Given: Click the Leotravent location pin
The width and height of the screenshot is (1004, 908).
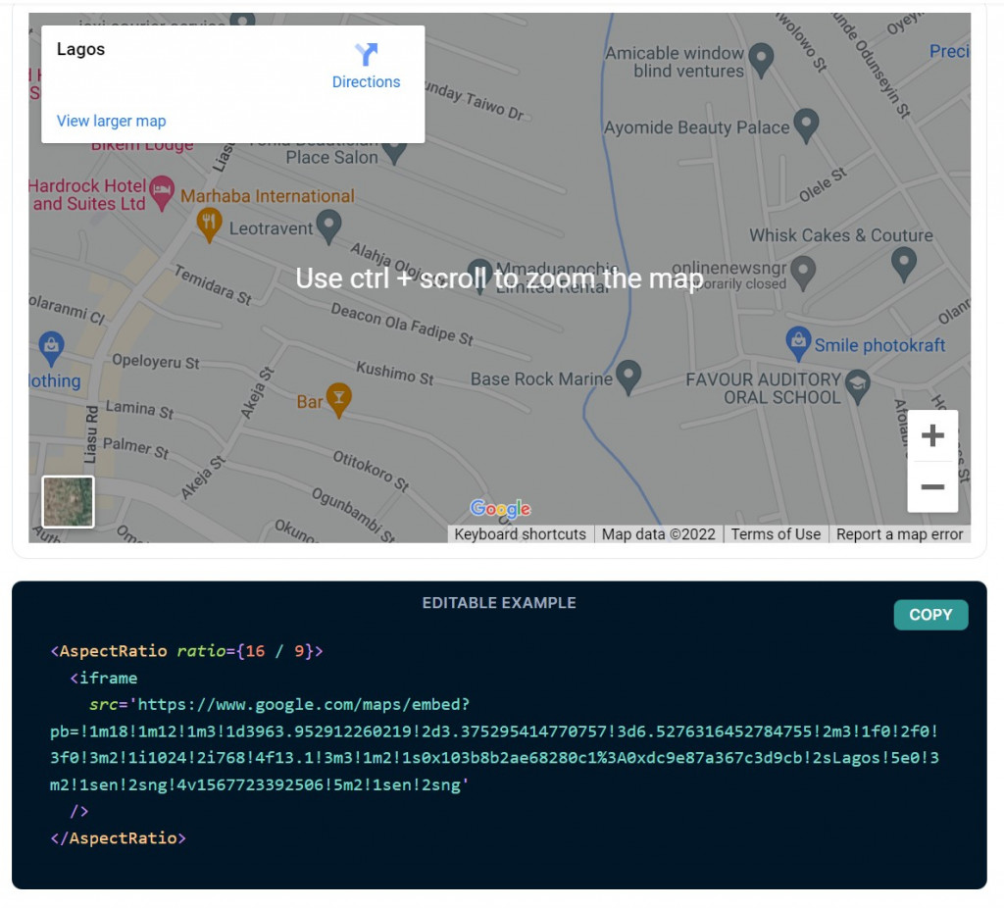Looking at the screenshot, I should pyautogui.click(x=328, y=227).
